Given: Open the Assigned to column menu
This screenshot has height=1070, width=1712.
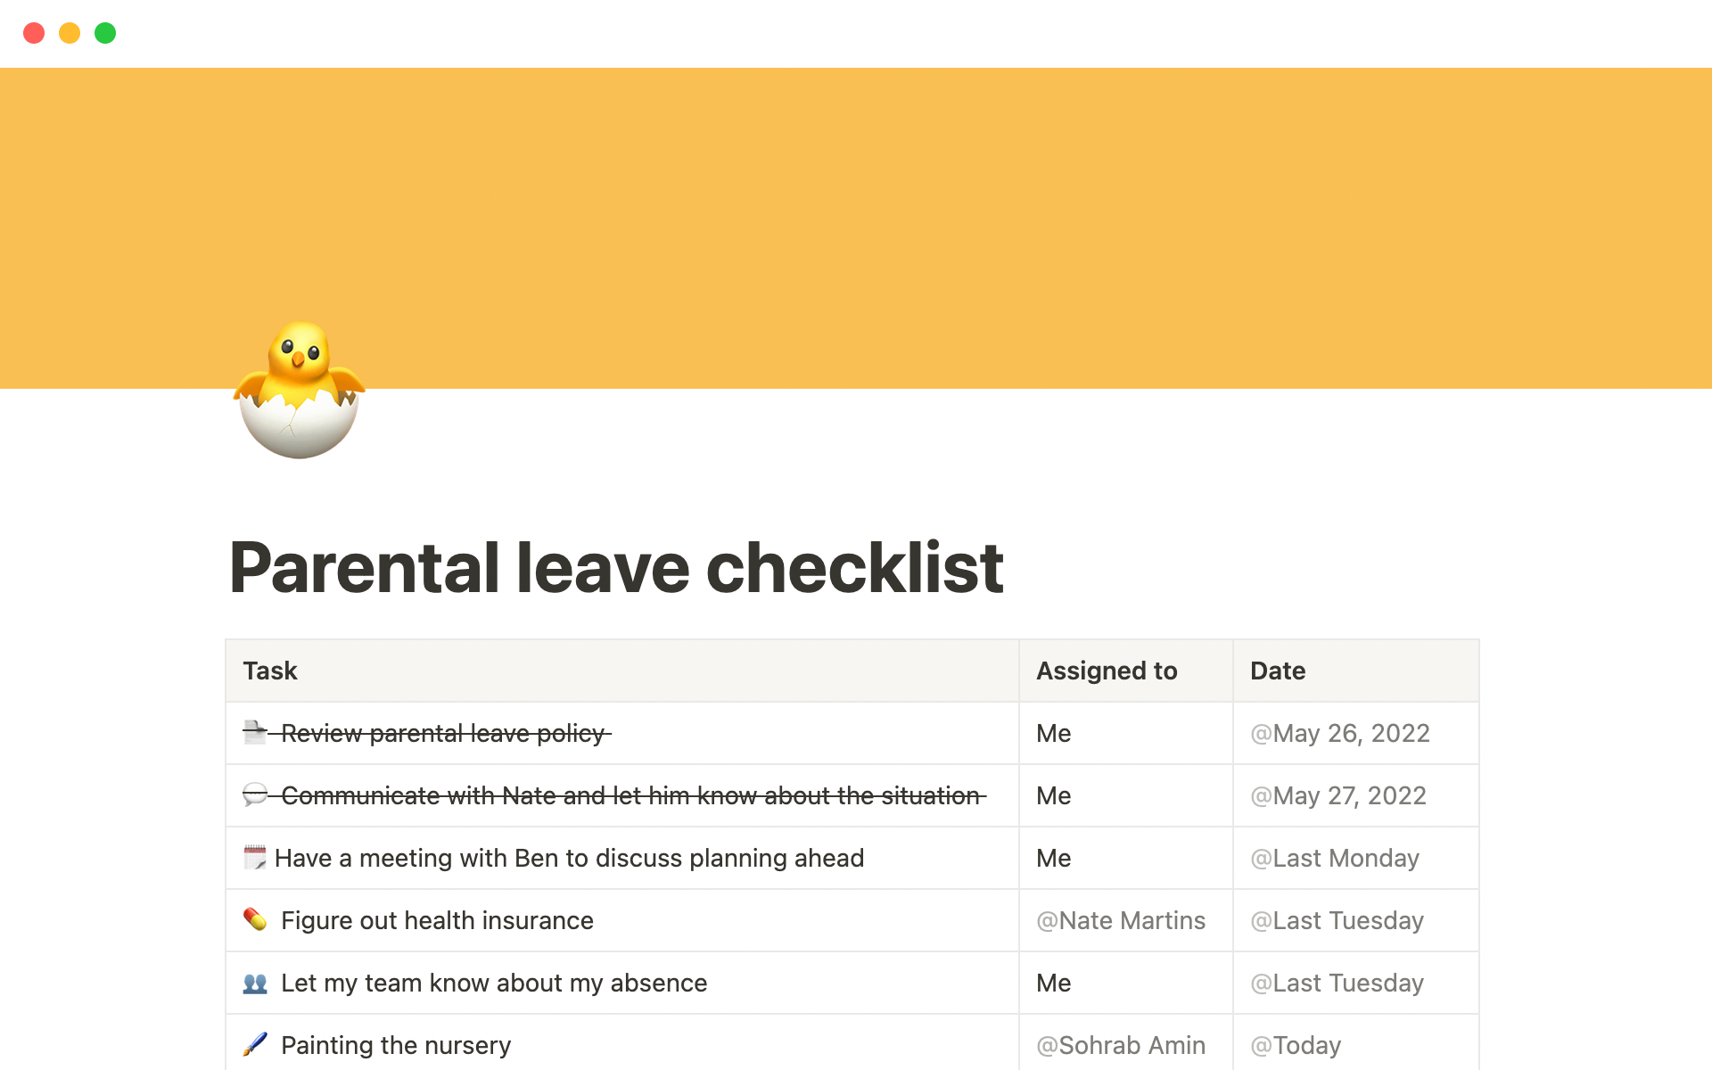Looking at the screenshot, I should pyautogui.click(x=1106, y=671).
